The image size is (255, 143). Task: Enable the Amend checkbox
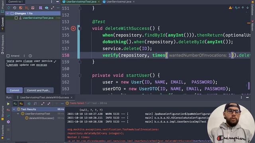click(8, 56)
